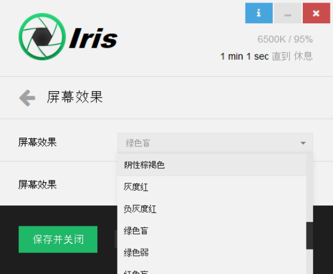Click the dropdown list scrollbar thumb
Screen dimensions: 333x274
tap(309, 236)
